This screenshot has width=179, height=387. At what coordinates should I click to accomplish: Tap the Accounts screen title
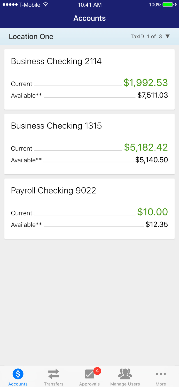pyautogui.click(x=89, y=18)
